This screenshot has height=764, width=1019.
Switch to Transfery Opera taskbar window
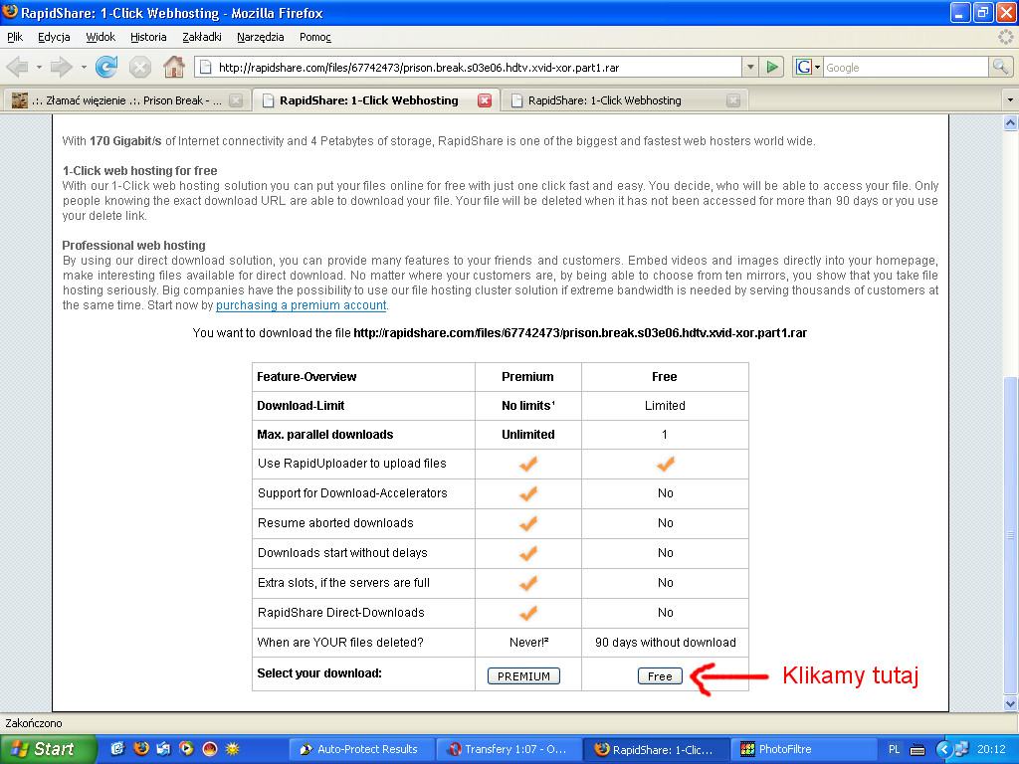point(508,749)
